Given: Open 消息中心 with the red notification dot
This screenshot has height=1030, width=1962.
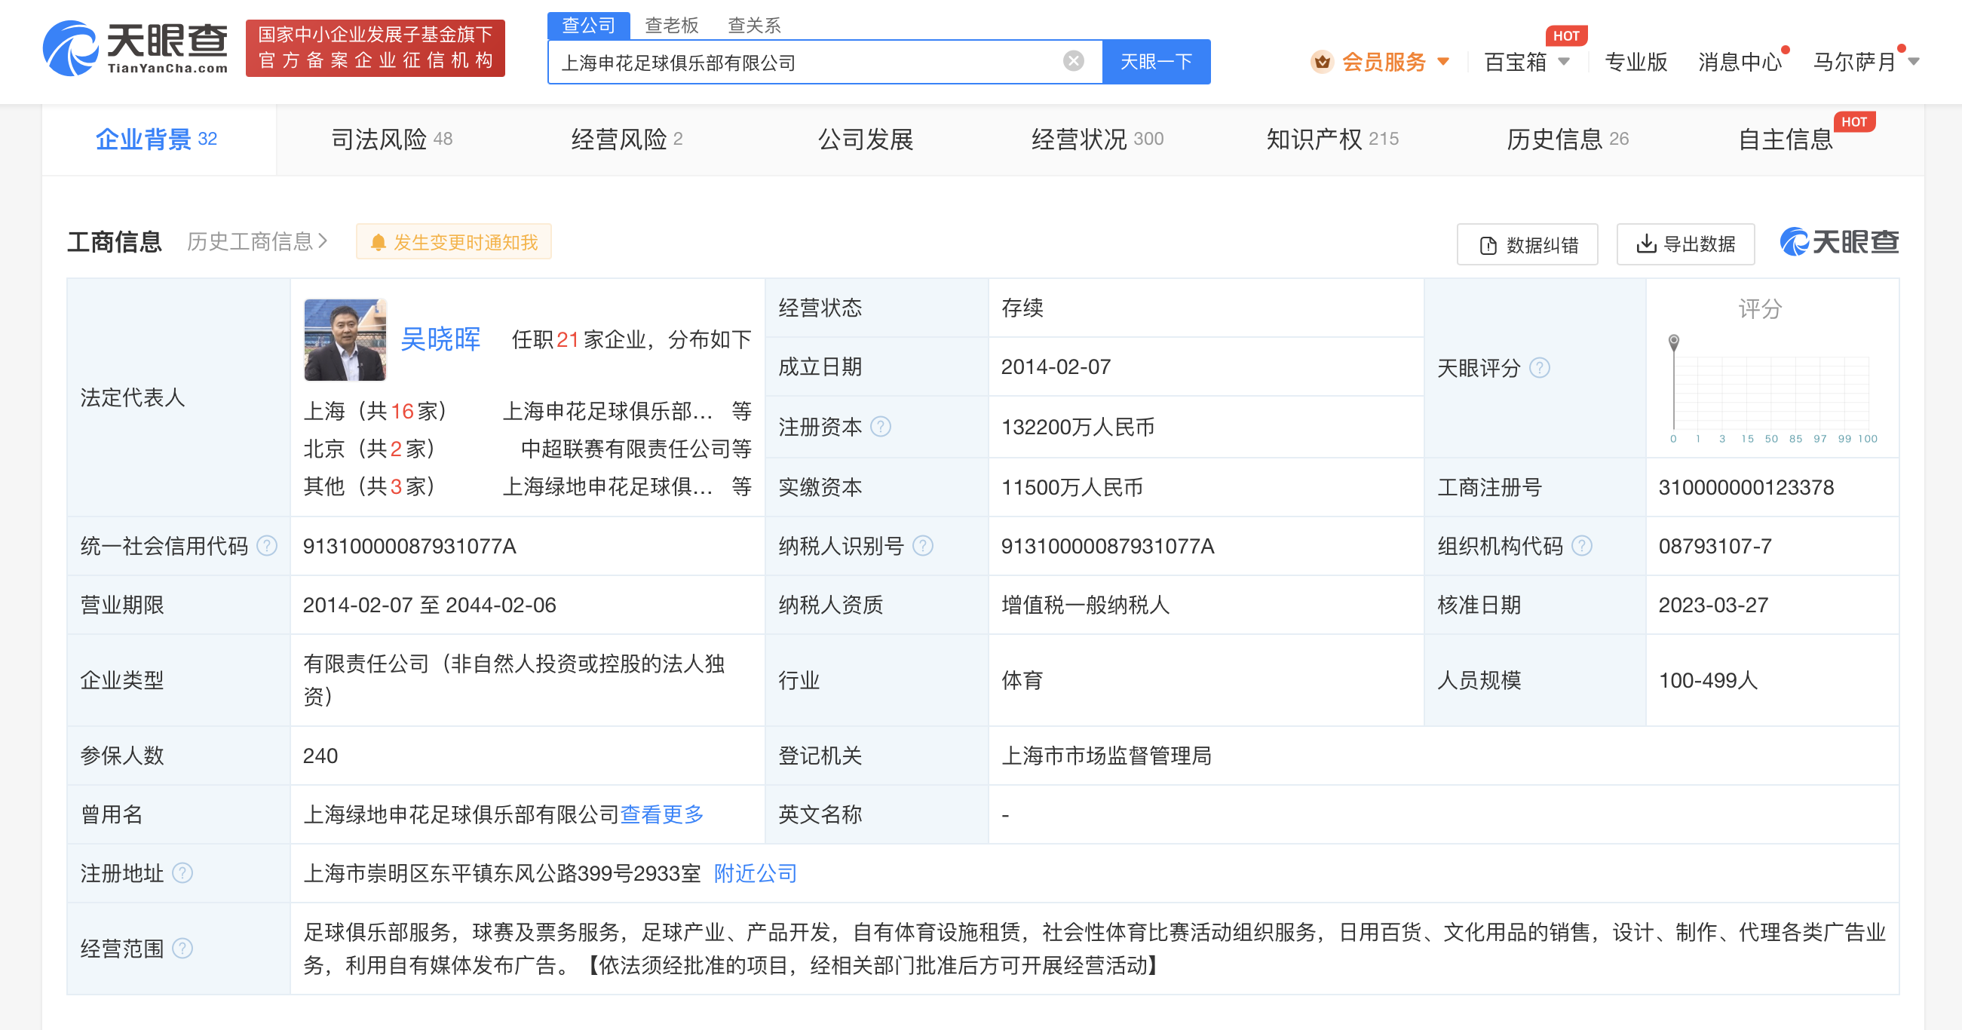Looking at the screenshot, I should coord(1739,61).
